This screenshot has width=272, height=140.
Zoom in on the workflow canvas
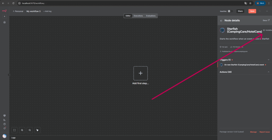(x=22, y=130)
